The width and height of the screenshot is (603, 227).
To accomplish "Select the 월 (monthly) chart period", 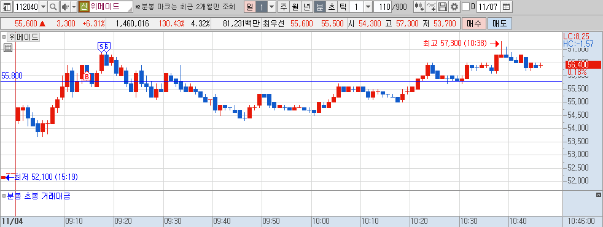I will point(295,7).
